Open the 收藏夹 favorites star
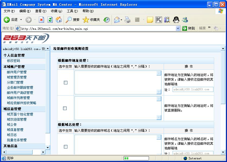The image size is (227, 162). coord(86,20)
